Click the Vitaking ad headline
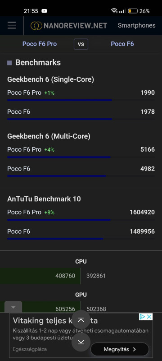 [x=55, y=321]
